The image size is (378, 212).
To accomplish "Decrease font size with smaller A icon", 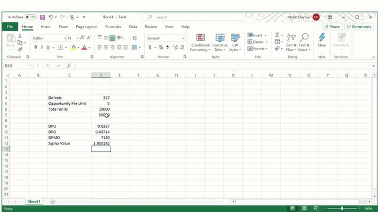I will (89, 38).
